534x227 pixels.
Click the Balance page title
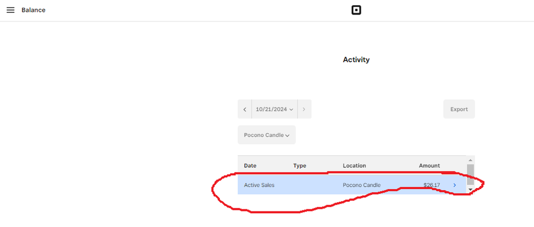(x=33, y=10)
